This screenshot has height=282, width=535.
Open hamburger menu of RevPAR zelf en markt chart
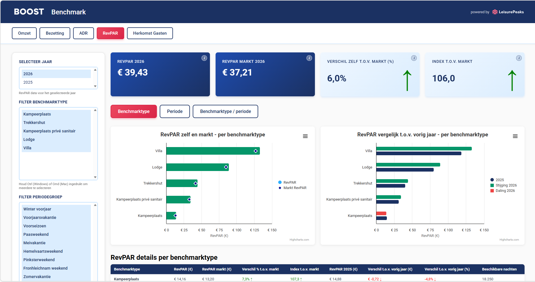(305, 136)
